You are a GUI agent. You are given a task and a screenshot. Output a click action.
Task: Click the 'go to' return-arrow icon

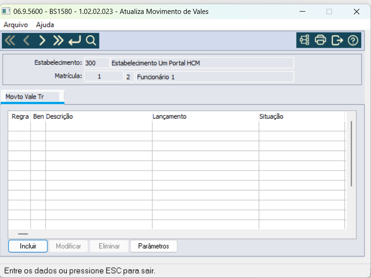pyautogui.click(x=75, y=41)
